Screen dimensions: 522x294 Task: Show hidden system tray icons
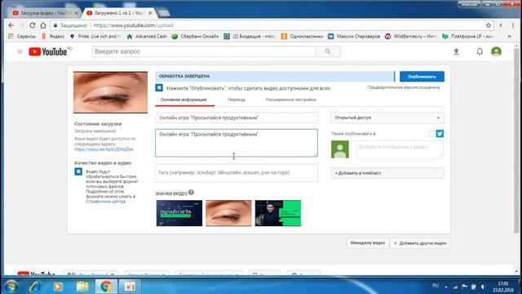tap(446, 287)
